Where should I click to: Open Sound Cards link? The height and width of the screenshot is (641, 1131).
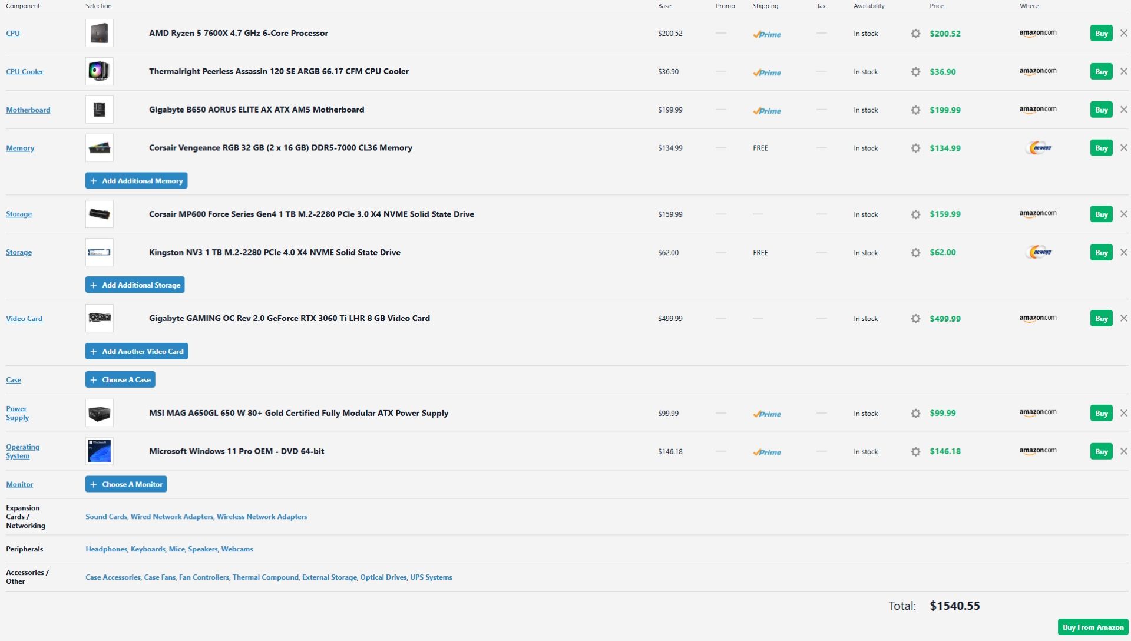pyautogui.click(x=106, y=517)
